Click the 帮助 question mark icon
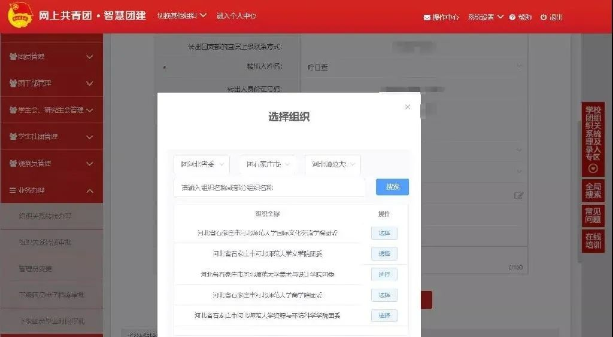 click(x=512, y=17)
